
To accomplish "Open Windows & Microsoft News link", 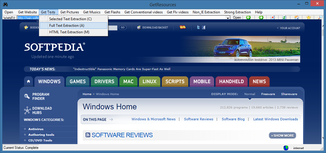I will tap(153, 119).
